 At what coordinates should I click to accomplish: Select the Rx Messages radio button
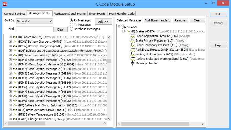pyautogui.click(x=72, y=20)
